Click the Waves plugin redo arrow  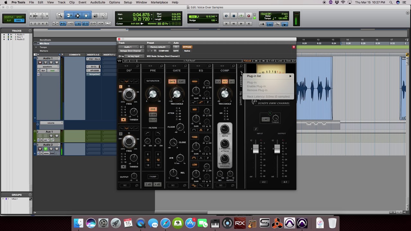[133, 61]
